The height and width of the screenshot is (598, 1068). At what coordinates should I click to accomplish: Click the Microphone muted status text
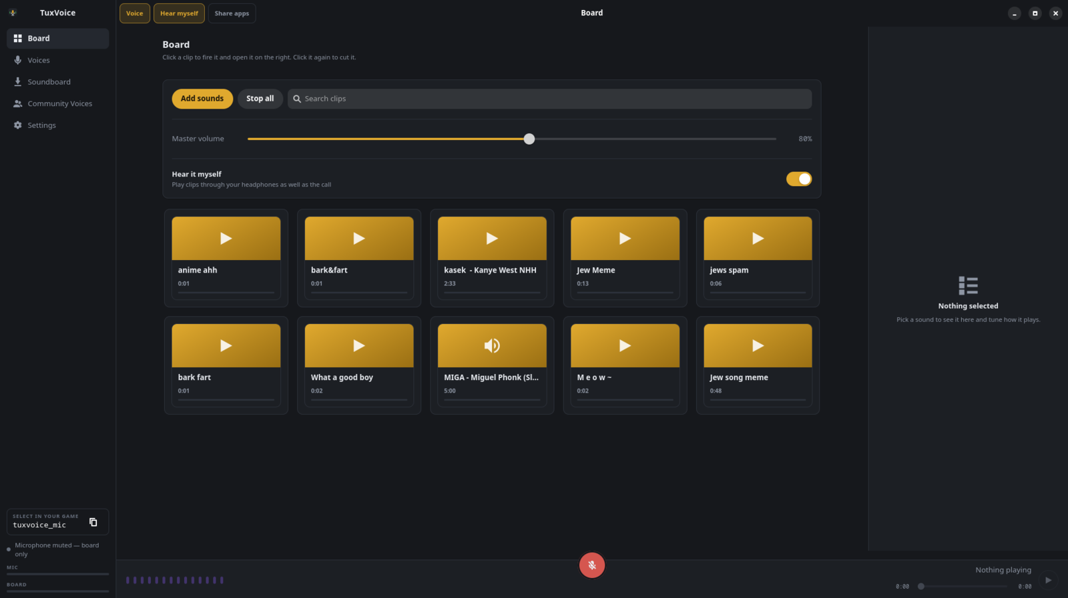point(57,549)
